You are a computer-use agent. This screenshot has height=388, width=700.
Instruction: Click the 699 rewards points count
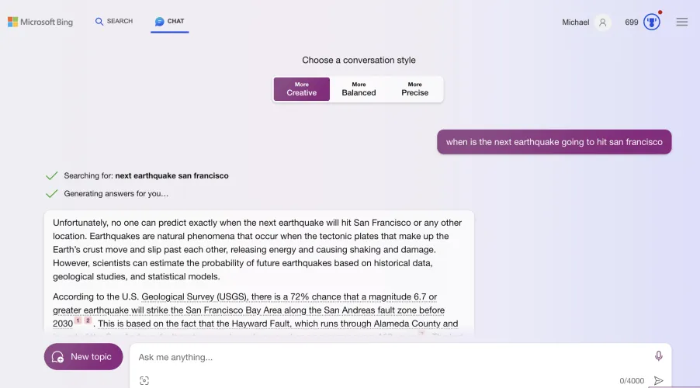[x=632, y=23]
